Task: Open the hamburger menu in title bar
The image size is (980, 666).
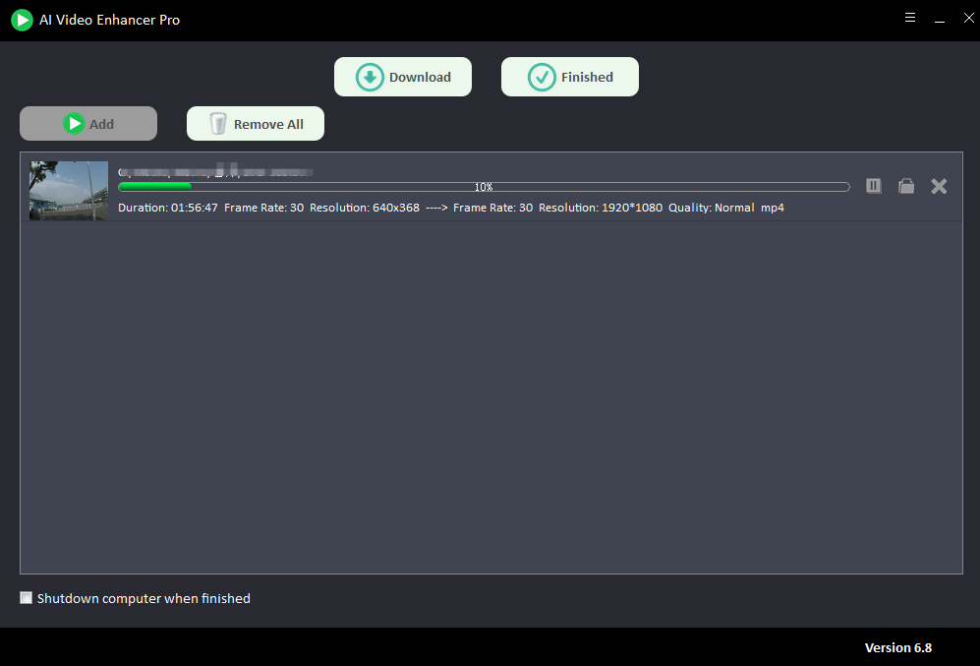Action: [x=910, y=19]
